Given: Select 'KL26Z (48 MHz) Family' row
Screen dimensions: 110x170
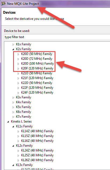Looking at the screenshot, I should click(37, 160).
